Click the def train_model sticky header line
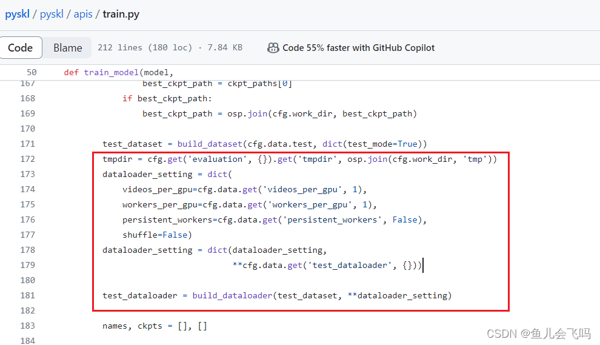The height and width of the screenshot is (345, 600). coord(119,72)
